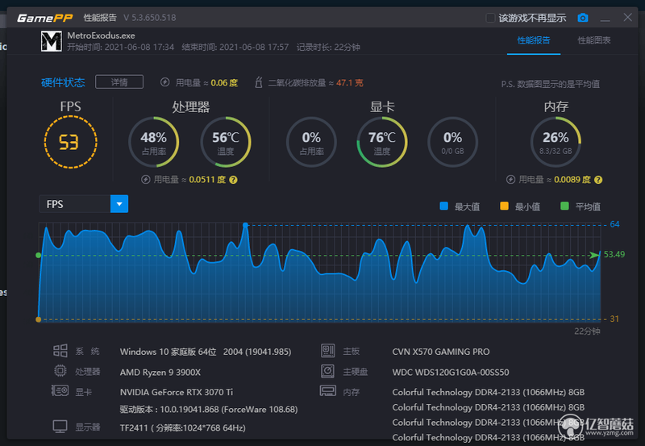The width and height of the screenshot is (645, 446).
Task: Click the V 5.3.650.518 version text
Action: tap(150, 18)
